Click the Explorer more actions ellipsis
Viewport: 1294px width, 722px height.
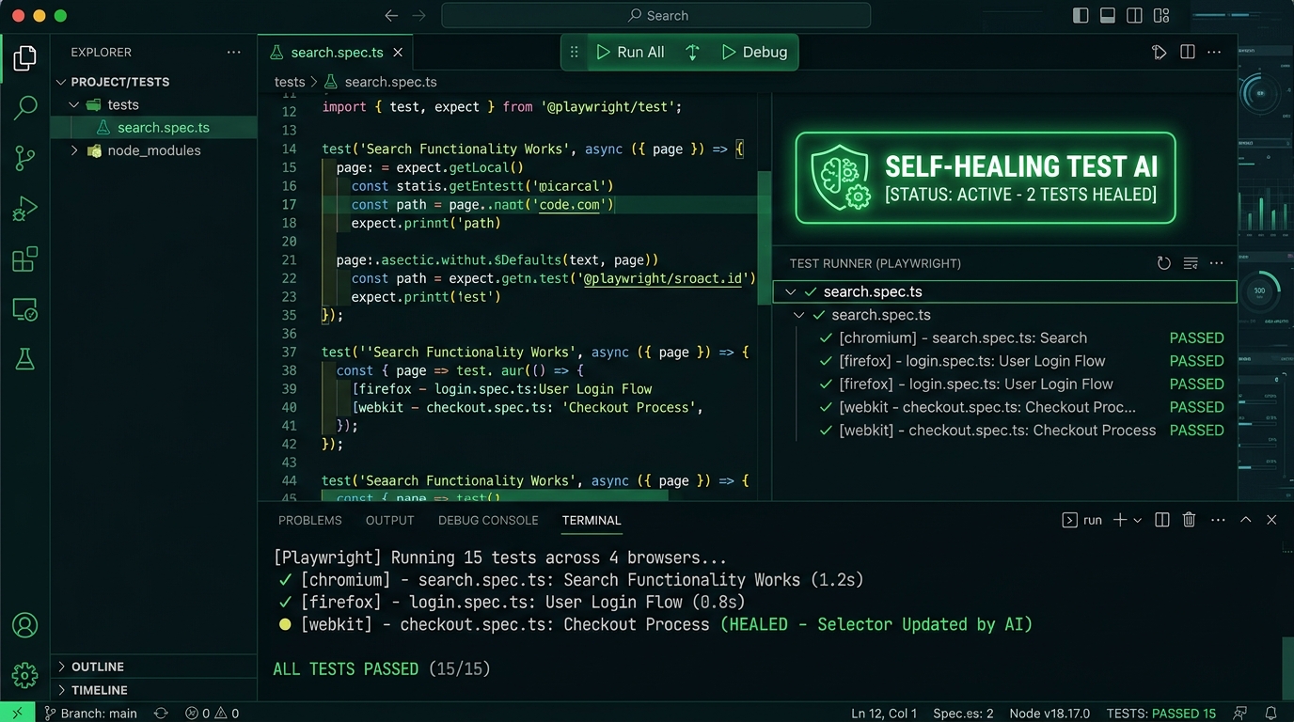pyautogui.click(x=233, y=53)
